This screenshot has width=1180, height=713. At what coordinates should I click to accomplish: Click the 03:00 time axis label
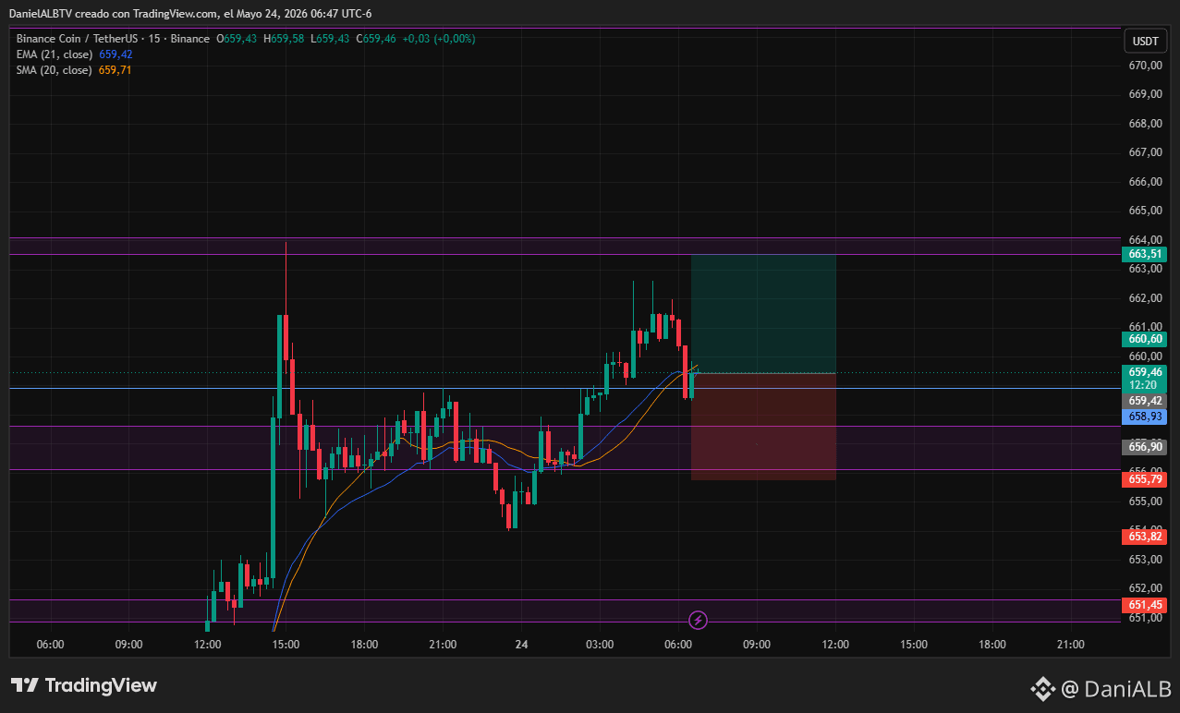point(600,644)
